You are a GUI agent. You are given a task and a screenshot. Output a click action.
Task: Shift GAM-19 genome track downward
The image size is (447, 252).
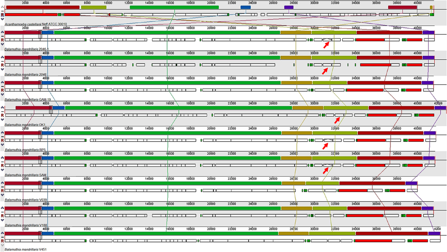2,95
